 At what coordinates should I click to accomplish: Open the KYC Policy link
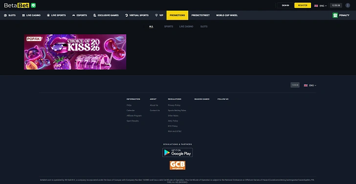(x=173, y=126)
